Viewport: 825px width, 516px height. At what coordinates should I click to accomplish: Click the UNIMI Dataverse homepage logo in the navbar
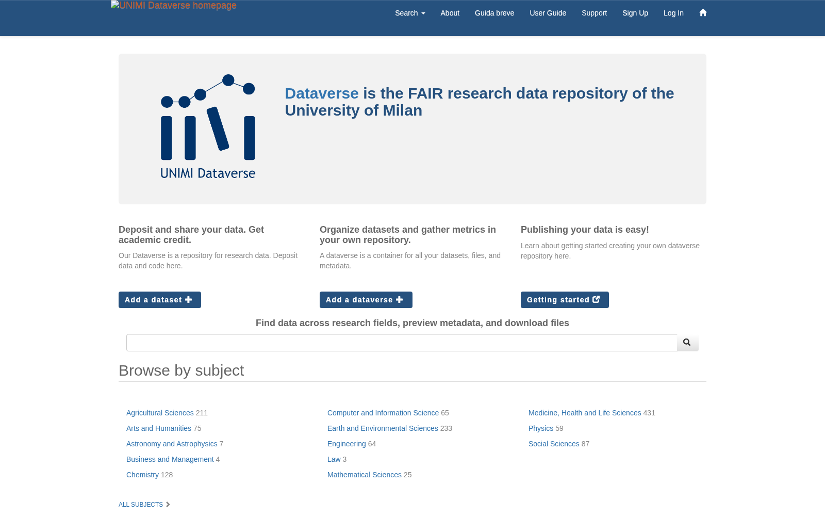click(x=174, y=6)
